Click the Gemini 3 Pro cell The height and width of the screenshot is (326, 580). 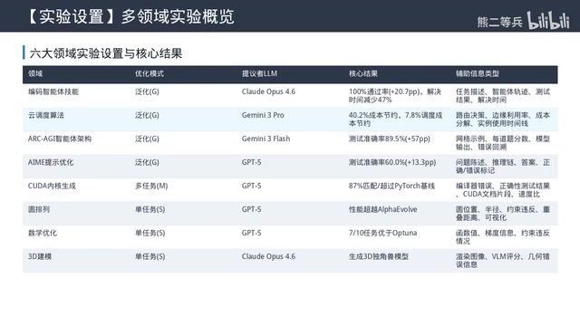click(x=263, y=115)
